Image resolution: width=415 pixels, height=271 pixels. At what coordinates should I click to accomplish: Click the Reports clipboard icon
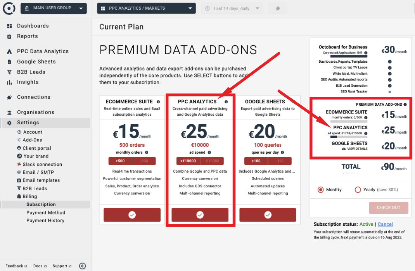[x=10, y=36]
